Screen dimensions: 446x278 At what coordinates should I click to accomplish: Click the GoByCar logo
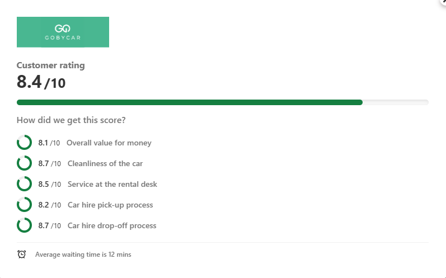coord(63,32)
